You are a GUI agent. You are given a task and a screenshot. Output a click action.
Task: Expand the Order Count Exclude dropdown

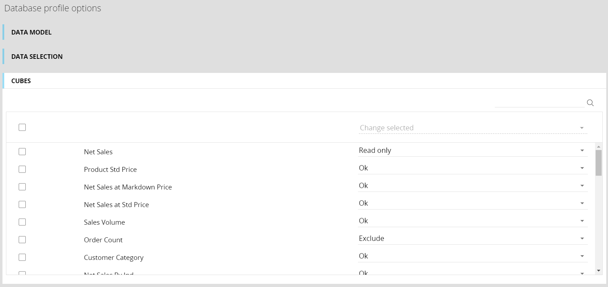[x=473, y=238]
